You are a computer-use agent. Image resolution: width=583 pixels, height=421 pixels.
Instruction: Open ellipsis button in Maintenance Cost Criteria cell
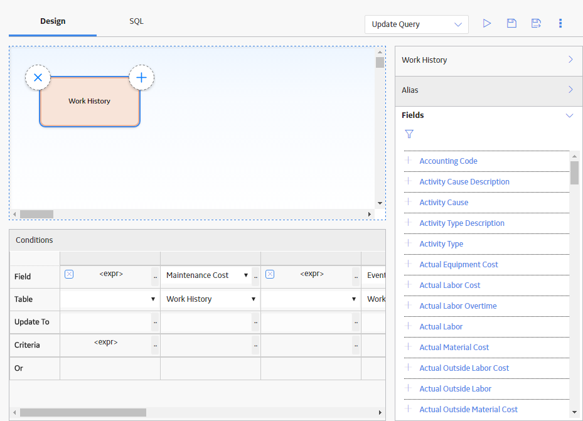pyautogui.click(x=255, y=346)
